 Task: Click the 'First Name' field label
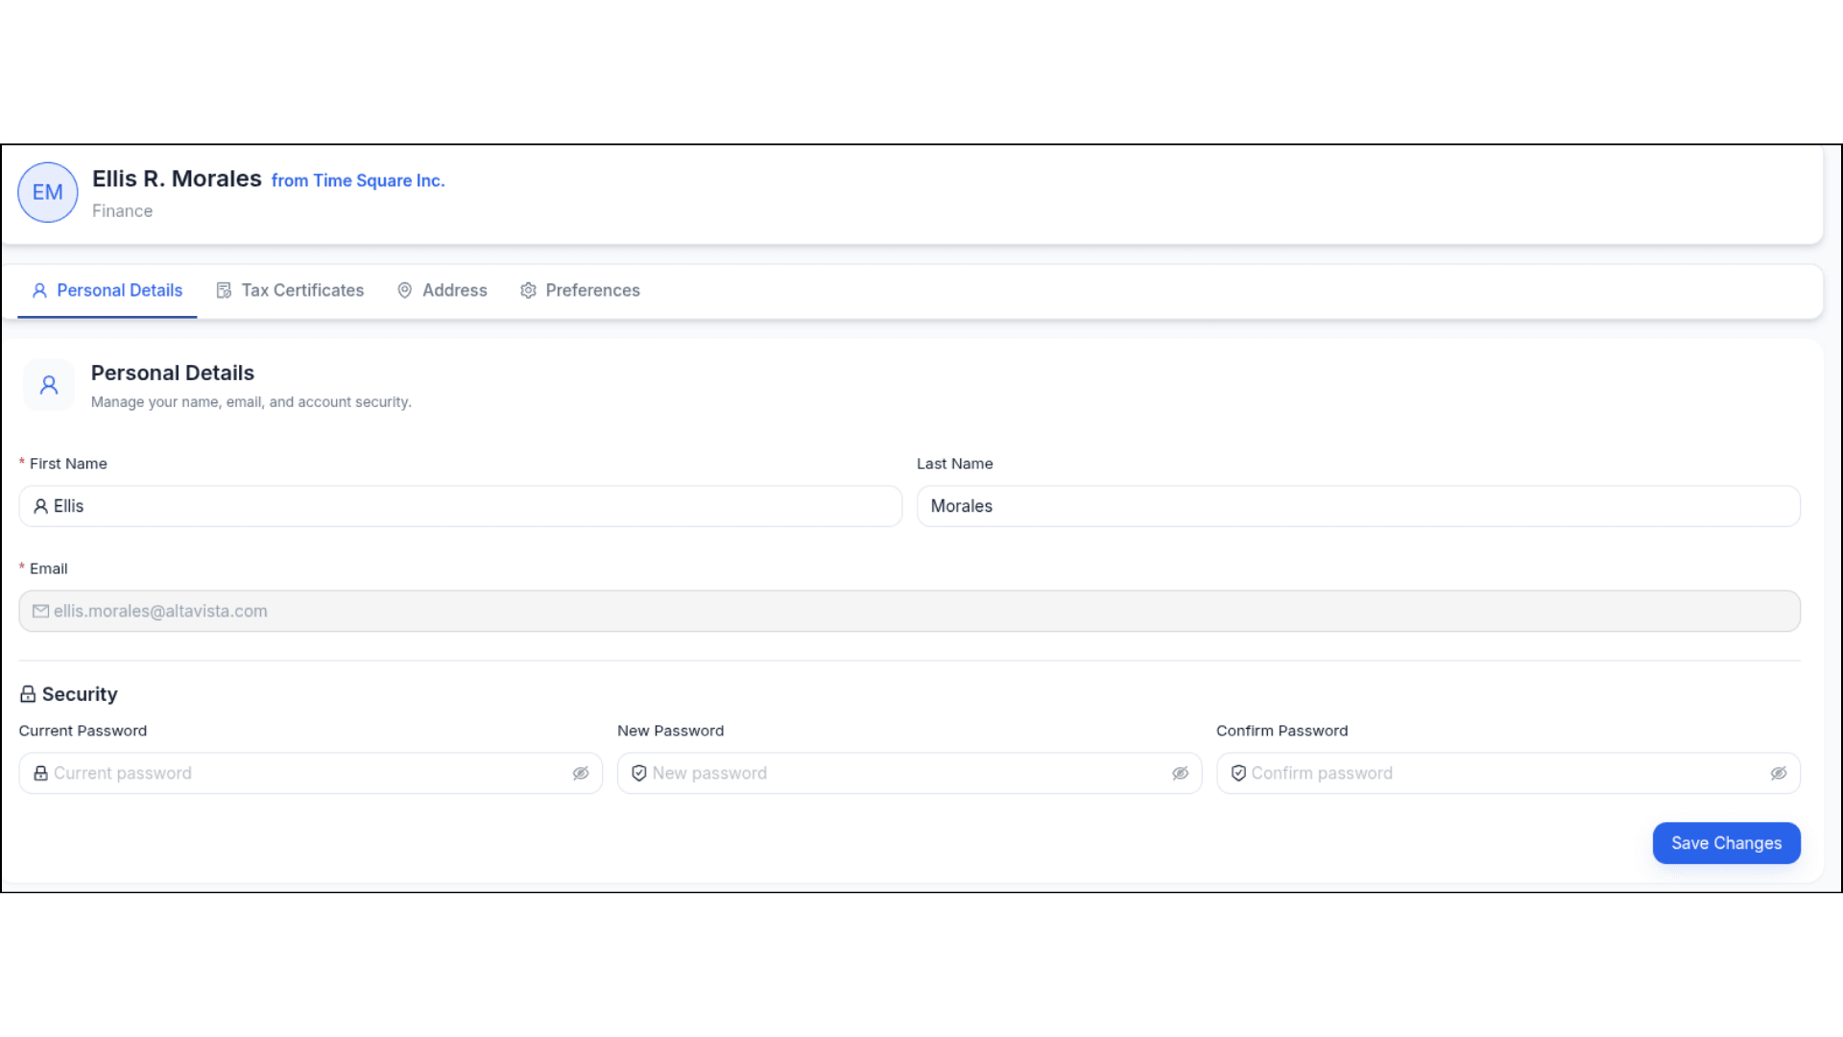tap(68, 464)
